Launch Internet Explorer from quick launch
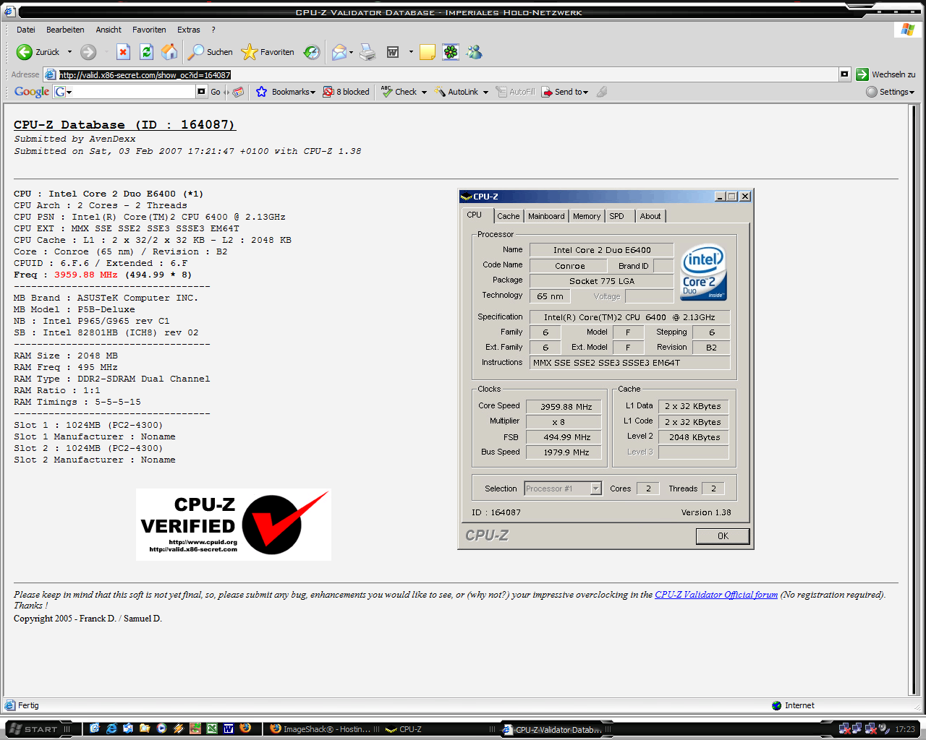The width and height of the screenshot is (926, 740). coord(111,728)
